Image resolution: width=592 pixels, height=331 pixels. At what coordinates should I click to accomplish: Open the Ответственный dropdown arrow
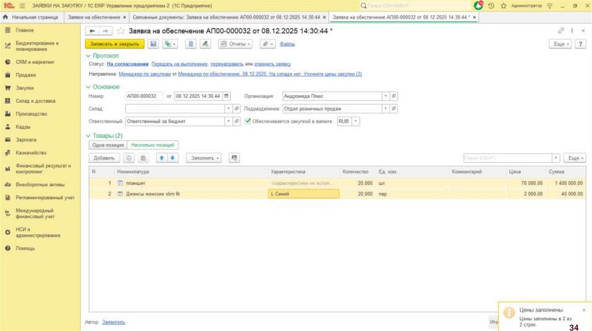click(x=228, y=121)
